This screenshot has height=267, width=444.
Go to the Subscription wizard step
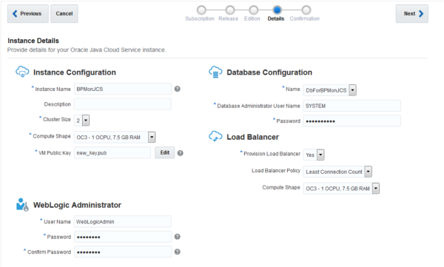[201, 10]
